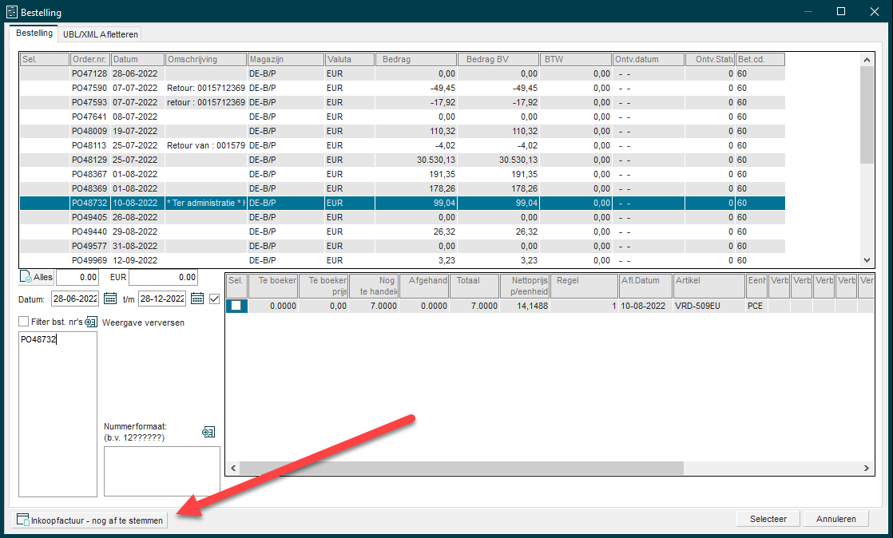This screenshot has height=538, width=893.
Task: Click the order list scroll up arrow
Action: point(867,60)
